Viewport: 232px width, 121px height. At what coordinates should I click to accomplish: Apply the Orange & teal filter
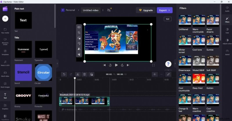coord(185,100)
